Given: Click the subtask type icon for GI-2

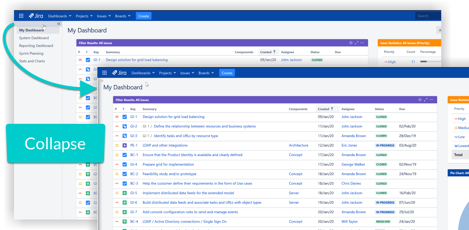Looking at the screenshot, I should 125,126.
